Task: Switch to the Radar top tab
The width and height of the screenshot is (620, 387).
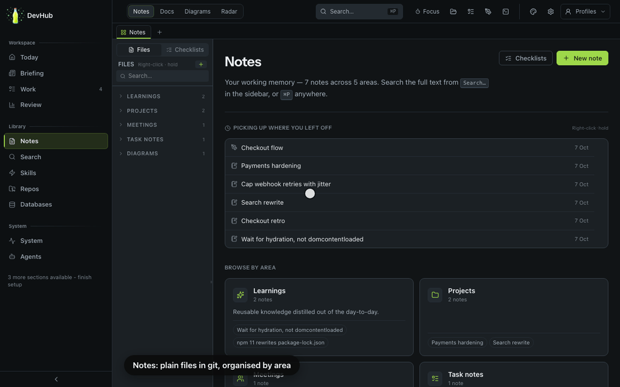Action: 229,11
